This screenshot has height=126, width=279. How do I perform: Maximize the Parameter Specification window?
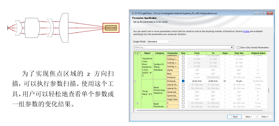pos(263,13)
